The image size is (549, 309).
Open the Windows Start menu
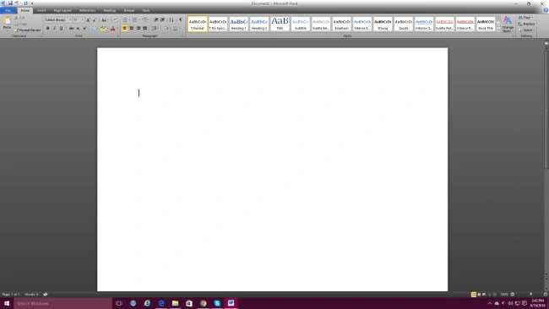7,303
